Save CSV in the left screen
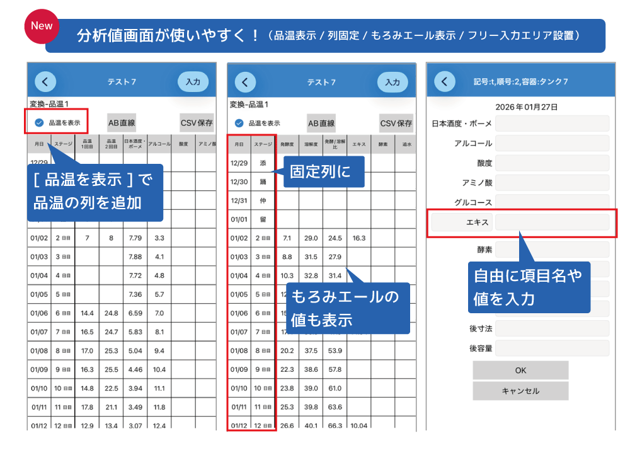This screenshot has width=630, height=455. (x=197, y=123)
